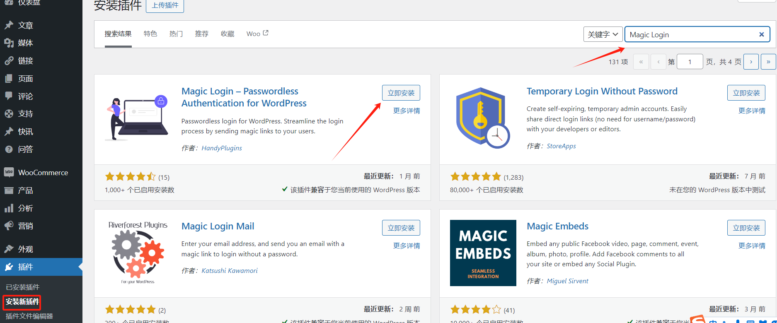Click Magic Login Mail gears thumbnail
The image size is (777, 323).
[138, 253]
